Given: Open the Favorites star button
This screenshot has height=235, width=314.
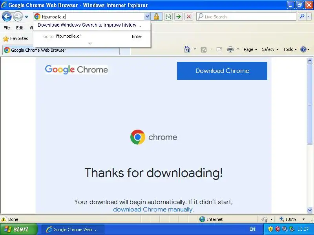Looking at the screenshot, I should [15, 38].
